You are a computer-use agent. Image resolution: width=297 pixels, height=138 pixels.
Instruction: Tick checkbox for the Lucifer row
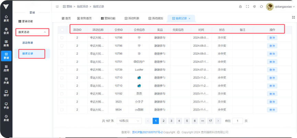click(x=62, y=70)
